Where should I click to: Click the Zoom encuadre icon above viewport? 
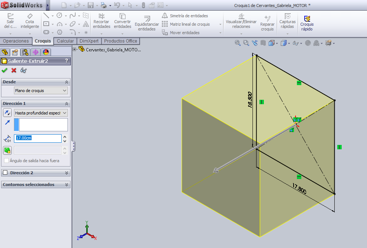[x=246, y=43]
